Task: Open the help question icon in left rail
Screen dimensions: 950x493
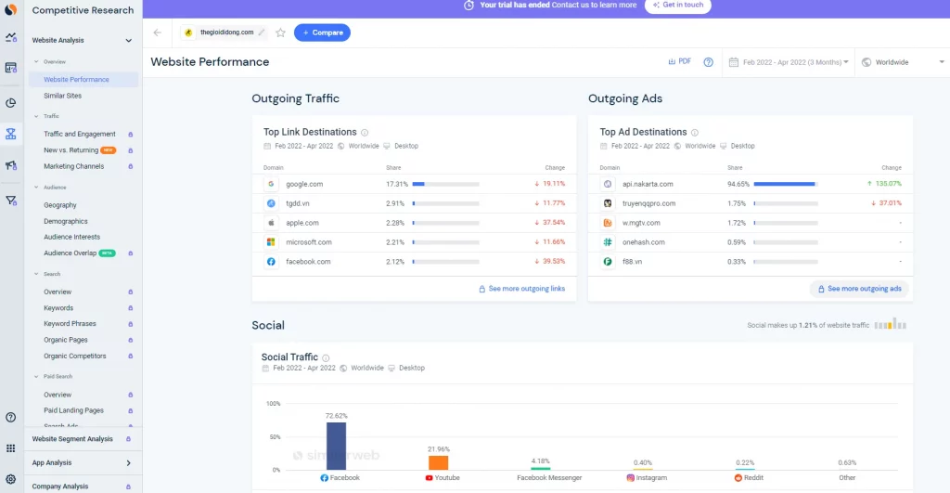Action: [x=11, y=417]
